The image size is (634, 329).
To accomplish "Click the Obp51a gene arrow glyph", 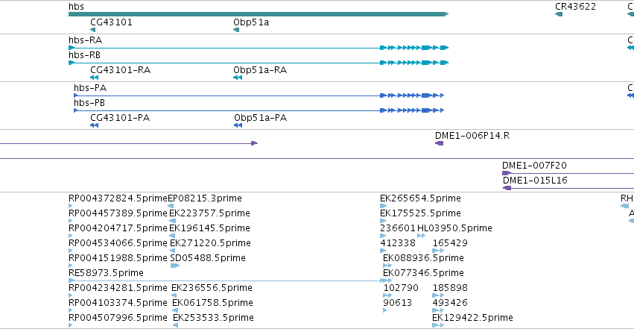I will (236, 30).
